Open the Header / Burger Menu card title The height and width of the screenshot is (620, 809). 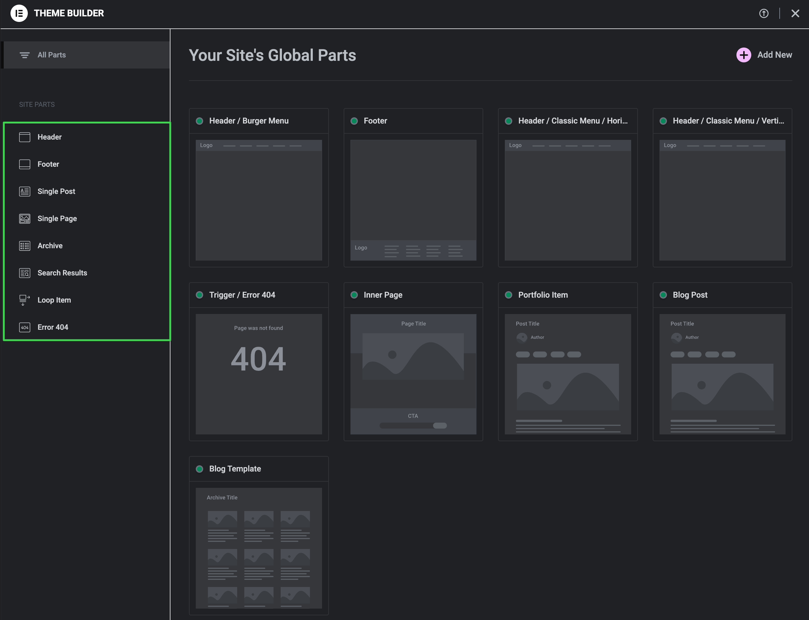(249, 121)
